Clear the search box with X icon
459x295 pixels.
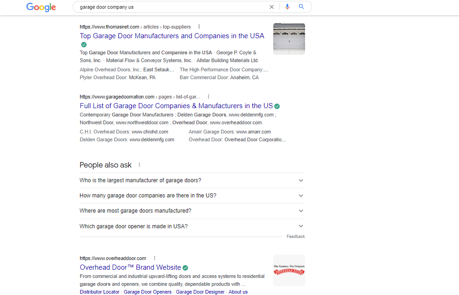(271, 7)
